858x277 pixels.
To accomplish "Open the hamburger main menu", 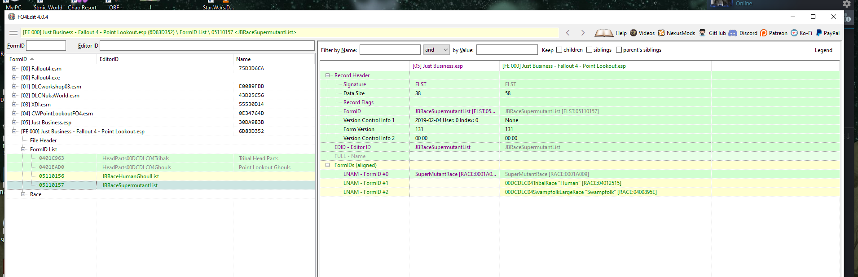I will [x=13, y=33].
